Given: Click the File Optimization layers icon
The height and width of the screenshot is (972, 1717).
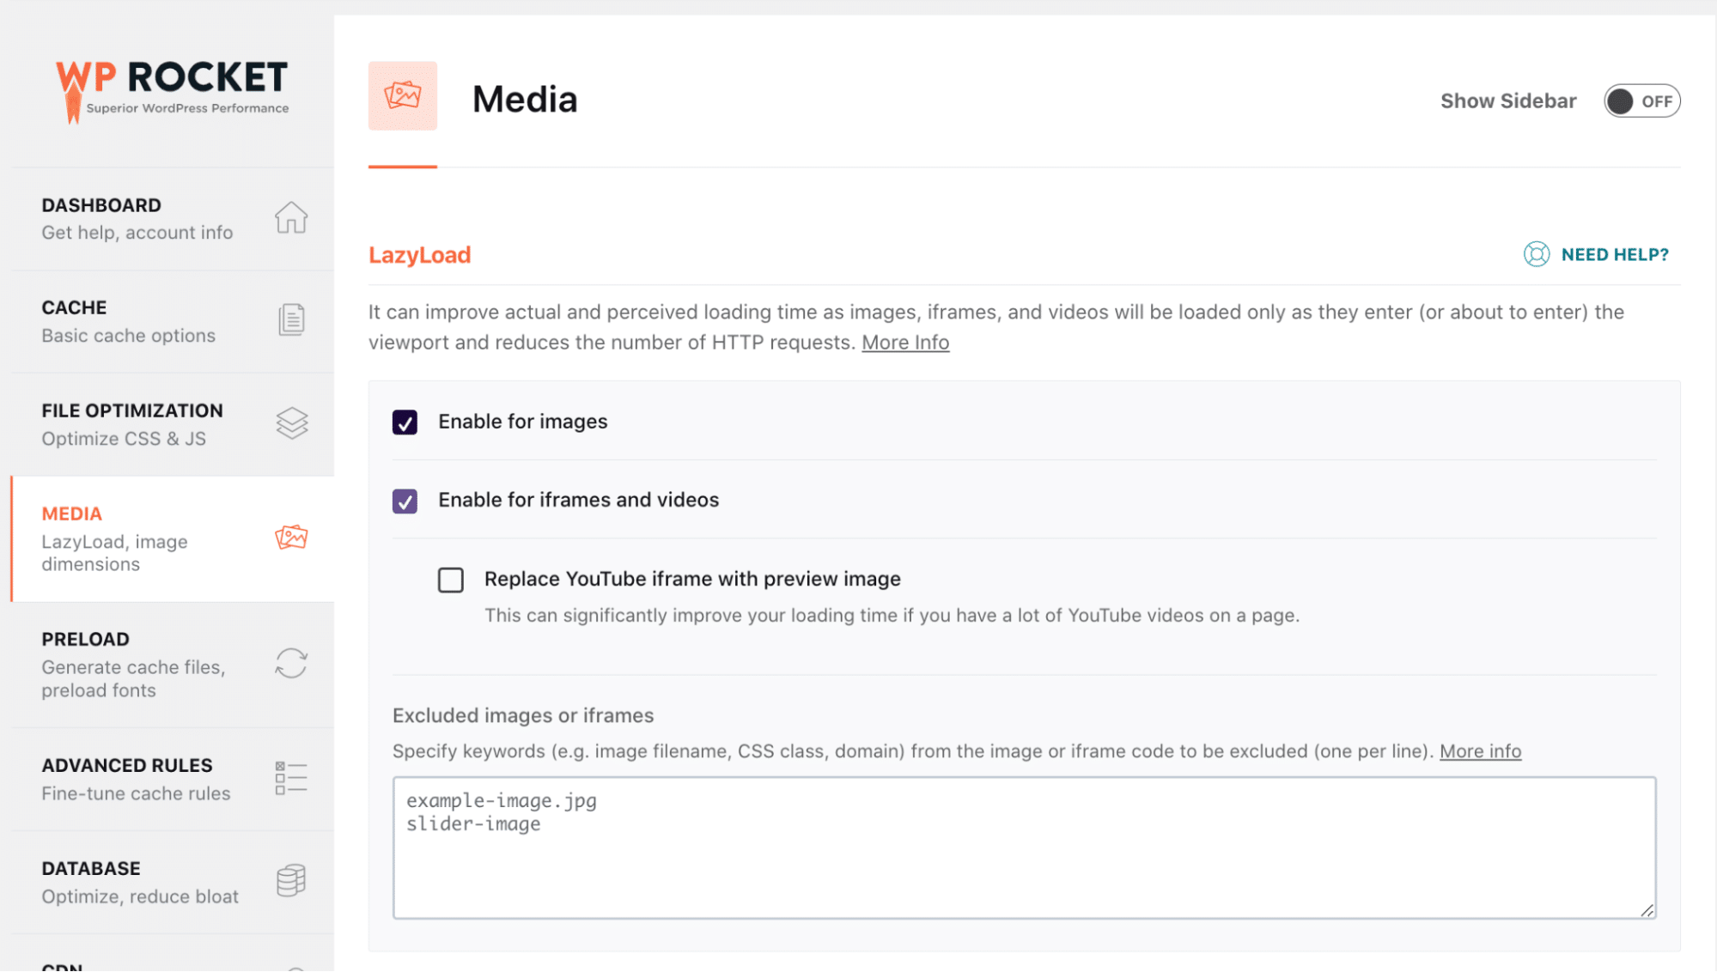Looking at the screenshot, I should tap(291, 422).
